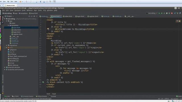Open the Tools menu

click(40, 10)
